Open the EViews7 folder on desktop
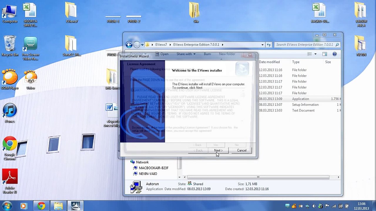 point(72,13)
